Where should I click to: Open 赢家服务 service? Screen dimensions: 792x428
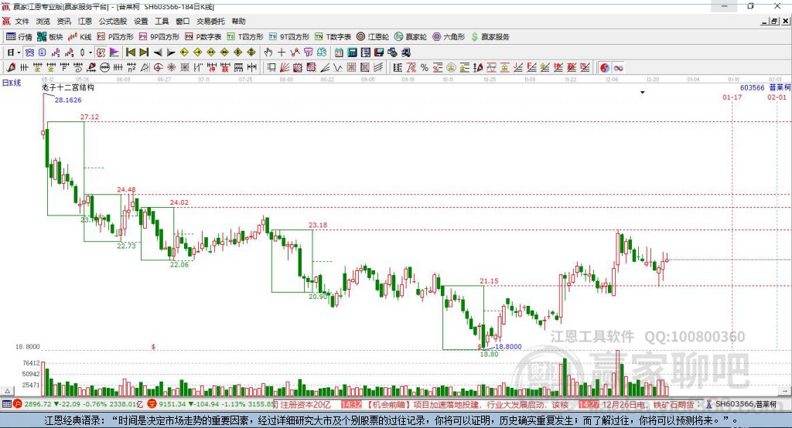[490, 37]
